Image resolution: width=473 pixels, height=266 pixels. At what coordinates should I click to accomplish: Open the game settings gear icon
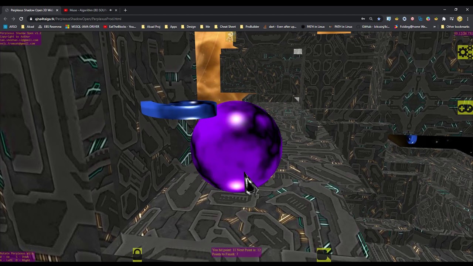465,52
